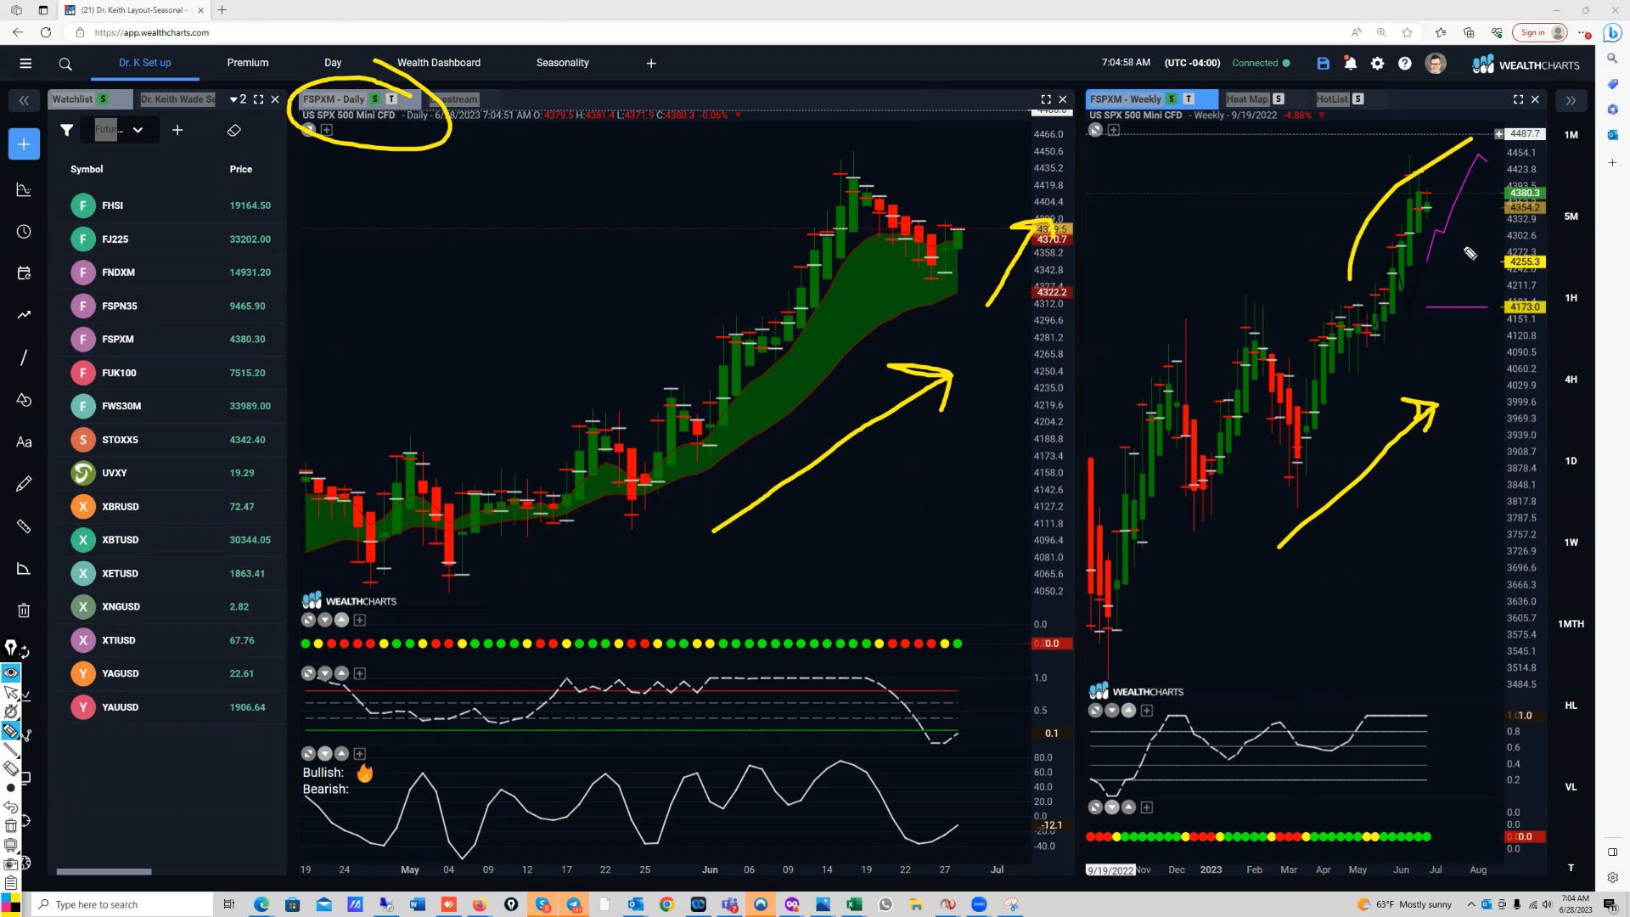Maximize the daily chart panel

[1046, 99]
